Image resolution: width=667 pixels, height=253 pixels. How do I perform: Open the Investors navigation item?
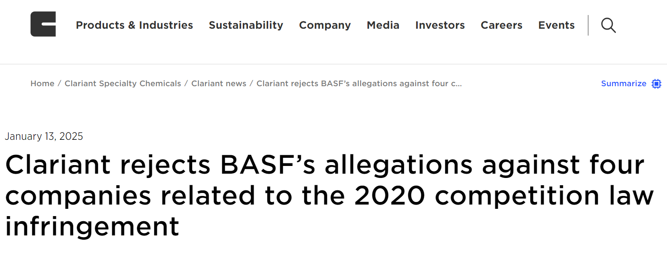[440, 25]
